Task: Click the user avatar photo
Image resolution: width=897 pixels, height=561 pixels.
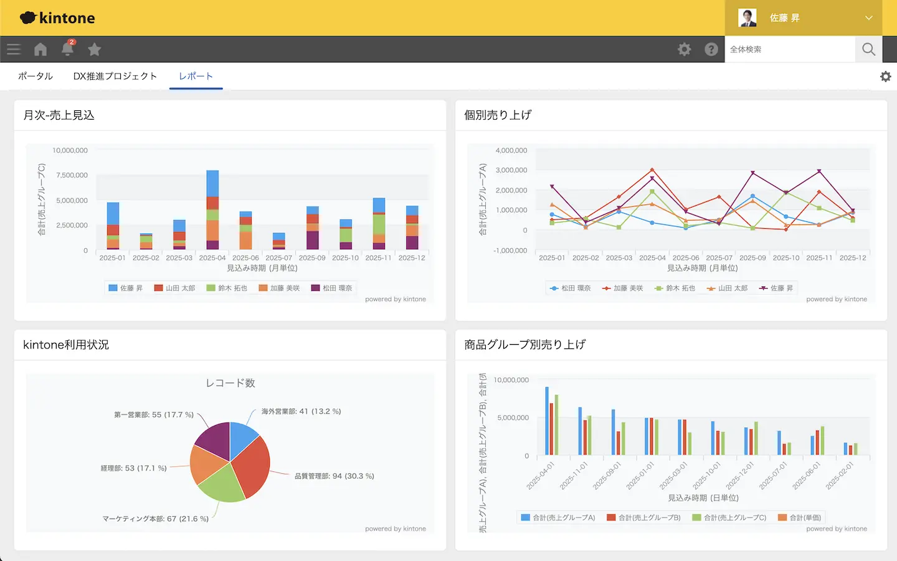Action: (747, 18)
